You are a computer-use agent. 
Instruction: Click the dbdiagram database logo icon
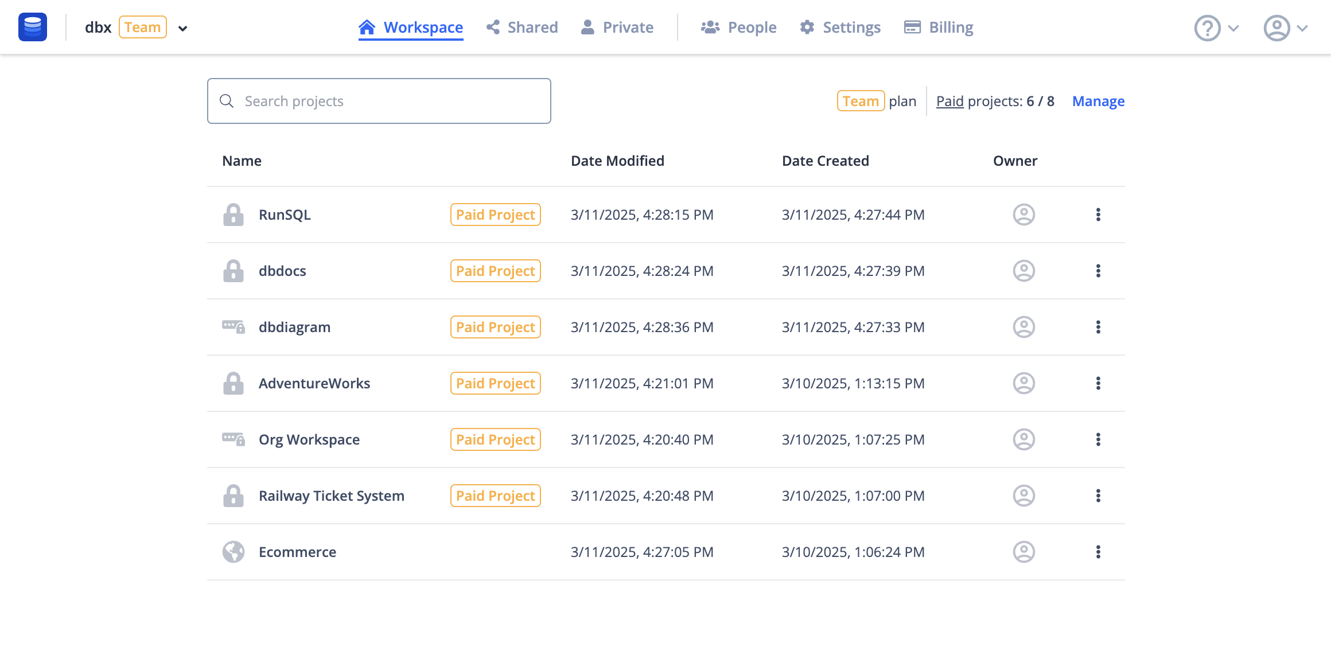coord(33,27)
